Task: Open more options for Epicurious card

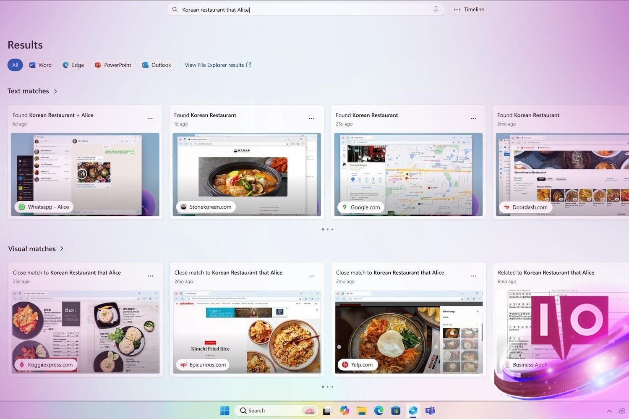Action: (x=312, y=276)
